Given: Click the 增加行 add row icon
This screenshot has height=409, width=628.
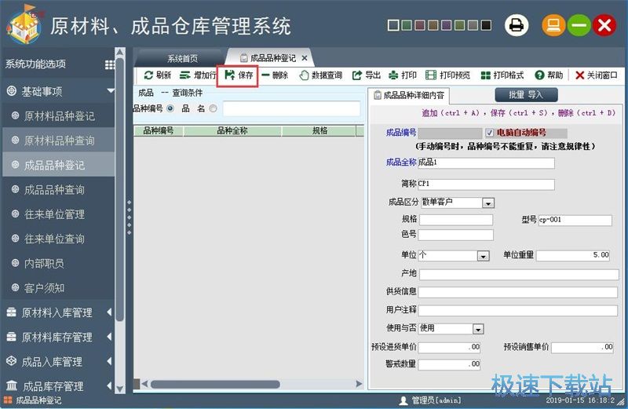Looking at the screenshot, I should point(184,75).
